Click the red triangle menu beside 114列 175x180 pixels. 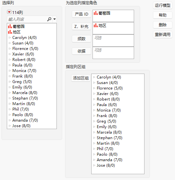9,12
